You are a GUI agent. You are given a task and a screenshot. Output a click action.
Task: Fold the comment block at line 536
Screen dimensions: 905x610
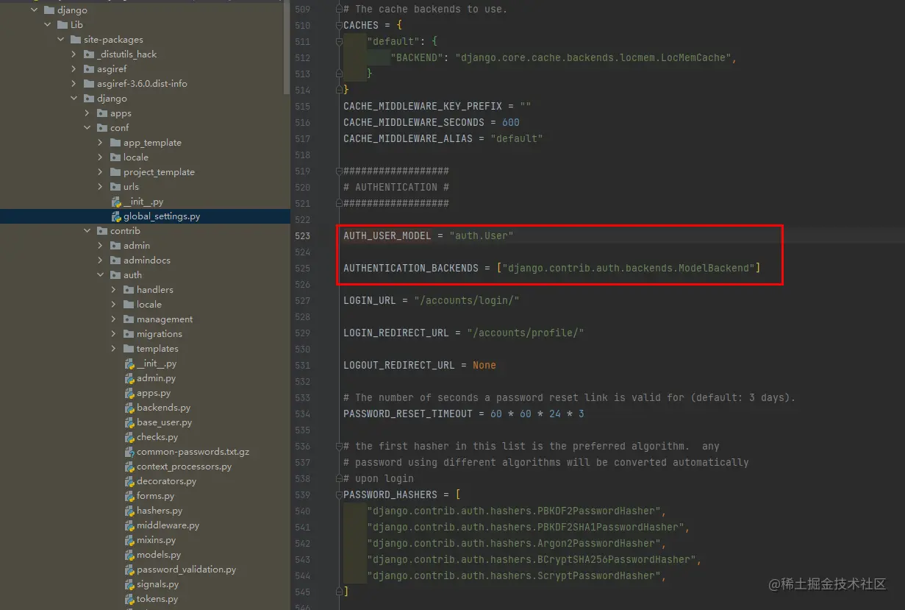(x=339, y=446)
